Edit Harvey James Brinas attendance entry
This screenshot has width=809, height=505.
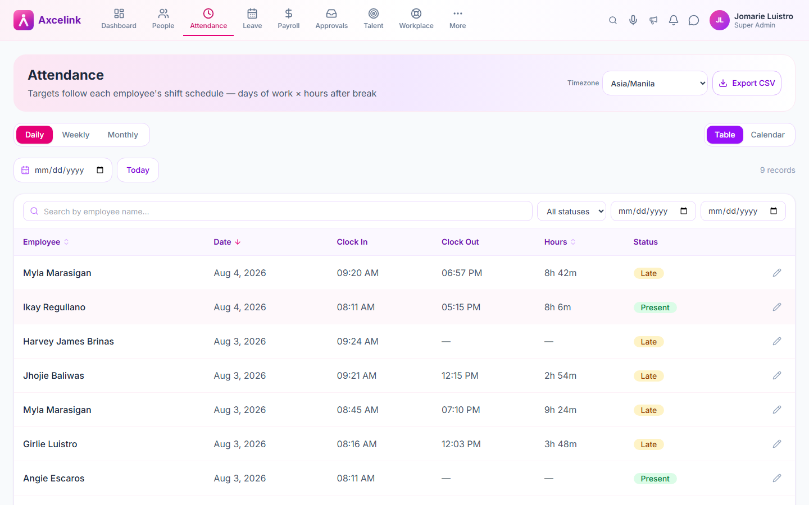[x=777, y=341]
